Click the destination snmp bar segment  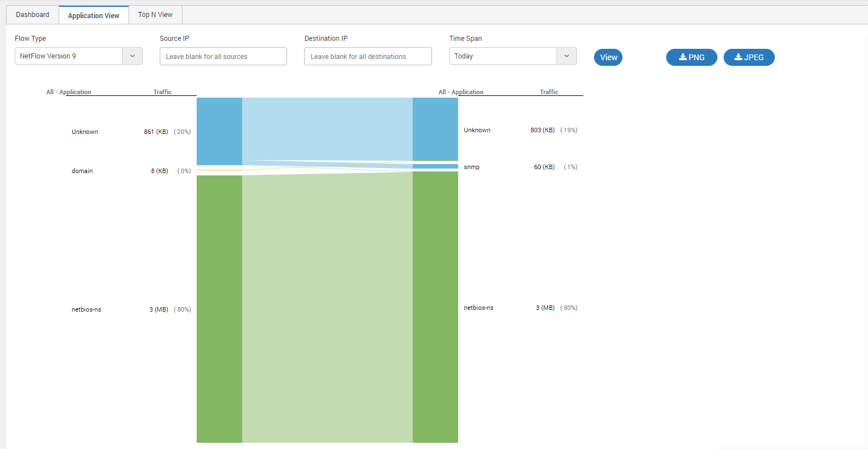(435, 166)
